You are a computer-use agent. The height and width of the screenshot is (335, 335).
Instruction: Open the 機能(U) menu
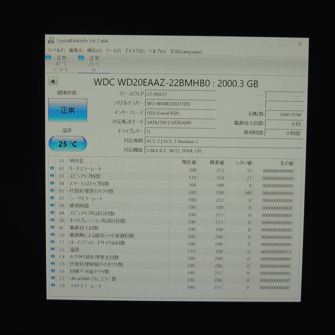(95, 51)
